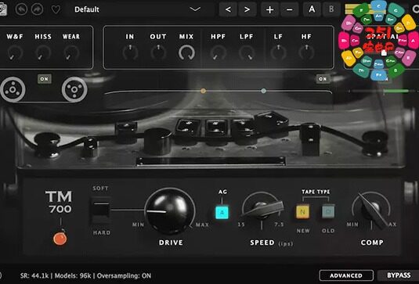Toggle the orange TM 700 power light
Image resolution: width=419 pixels, height=284 pixels.
pyautogui.click(x=60, y=239)
